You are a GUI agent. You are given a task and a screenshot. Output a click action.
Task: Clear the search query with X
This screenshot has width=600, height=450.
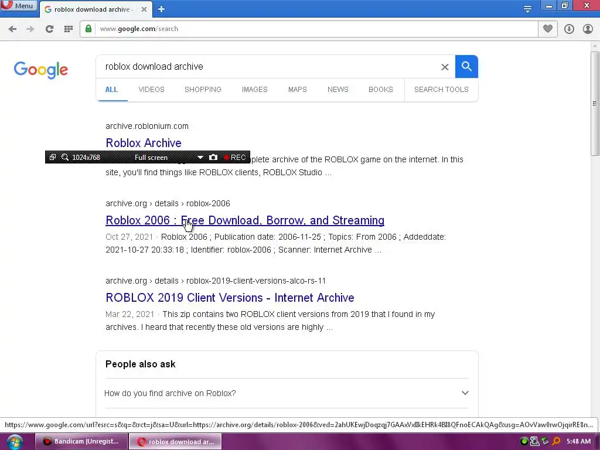point(445,67)
